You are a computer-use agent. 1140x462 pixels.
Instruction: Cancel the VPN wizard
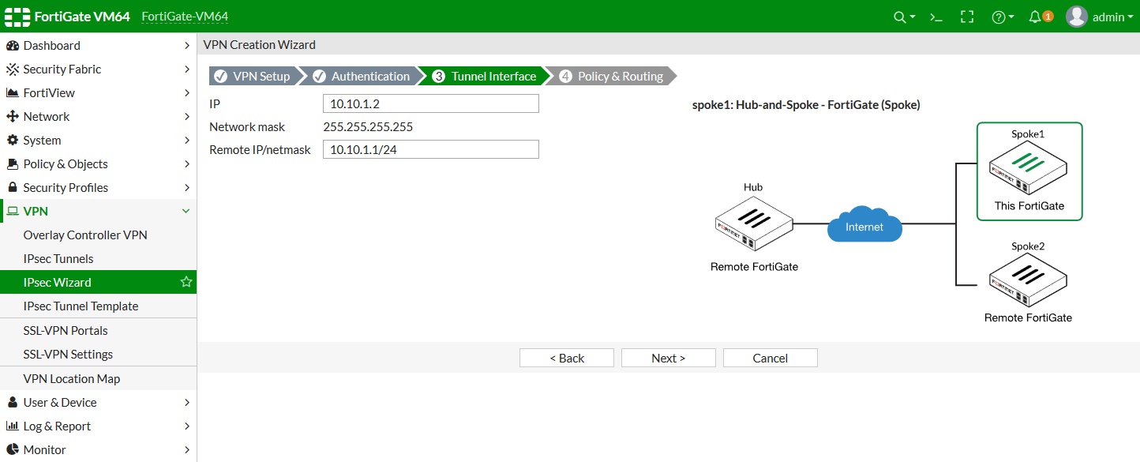(771, 358)
